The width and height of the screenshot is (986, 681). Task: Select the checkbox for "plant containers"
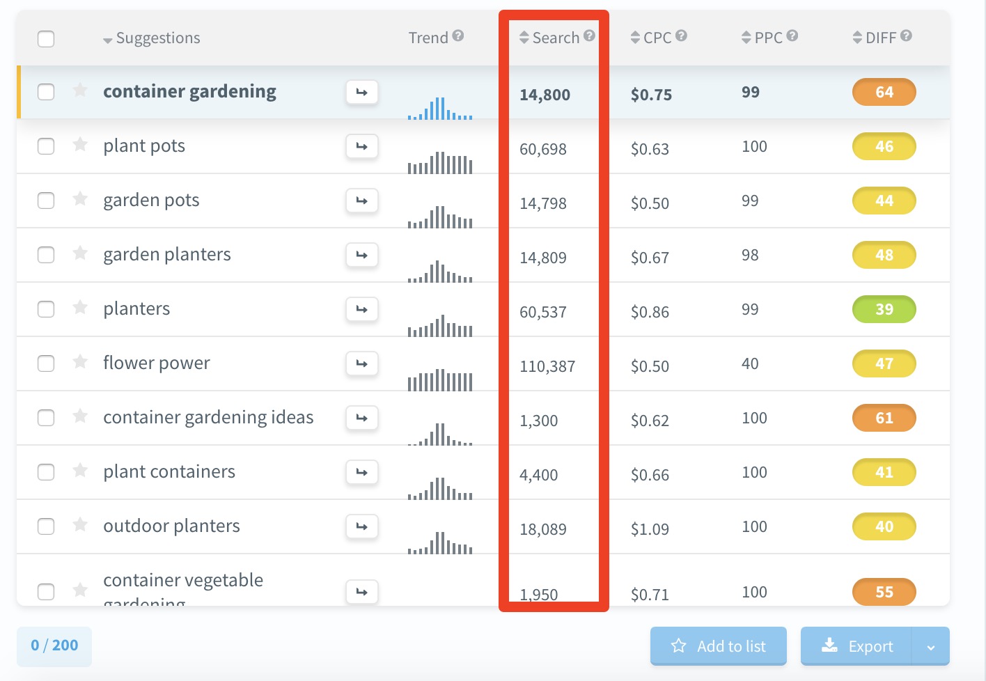46,472
